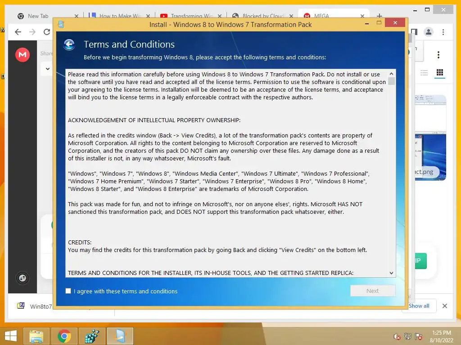Switch to the New Tab browser tab

(38, 16)
